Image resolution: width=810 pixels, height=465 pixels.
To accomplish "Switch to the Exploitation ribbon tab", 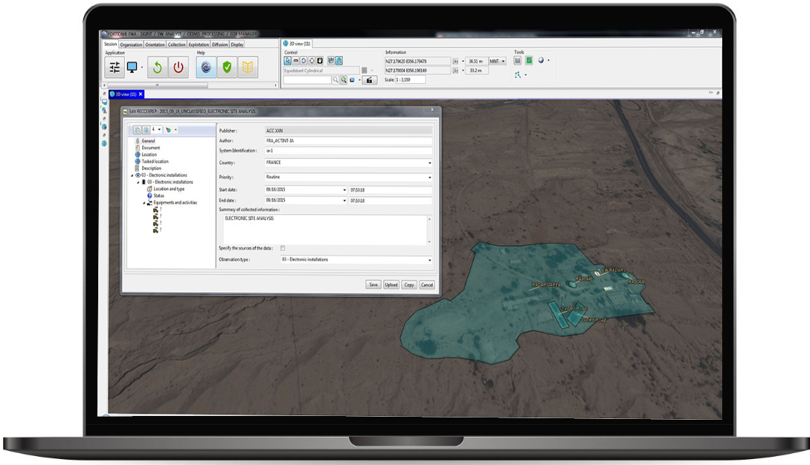I will tap(199, 45).
